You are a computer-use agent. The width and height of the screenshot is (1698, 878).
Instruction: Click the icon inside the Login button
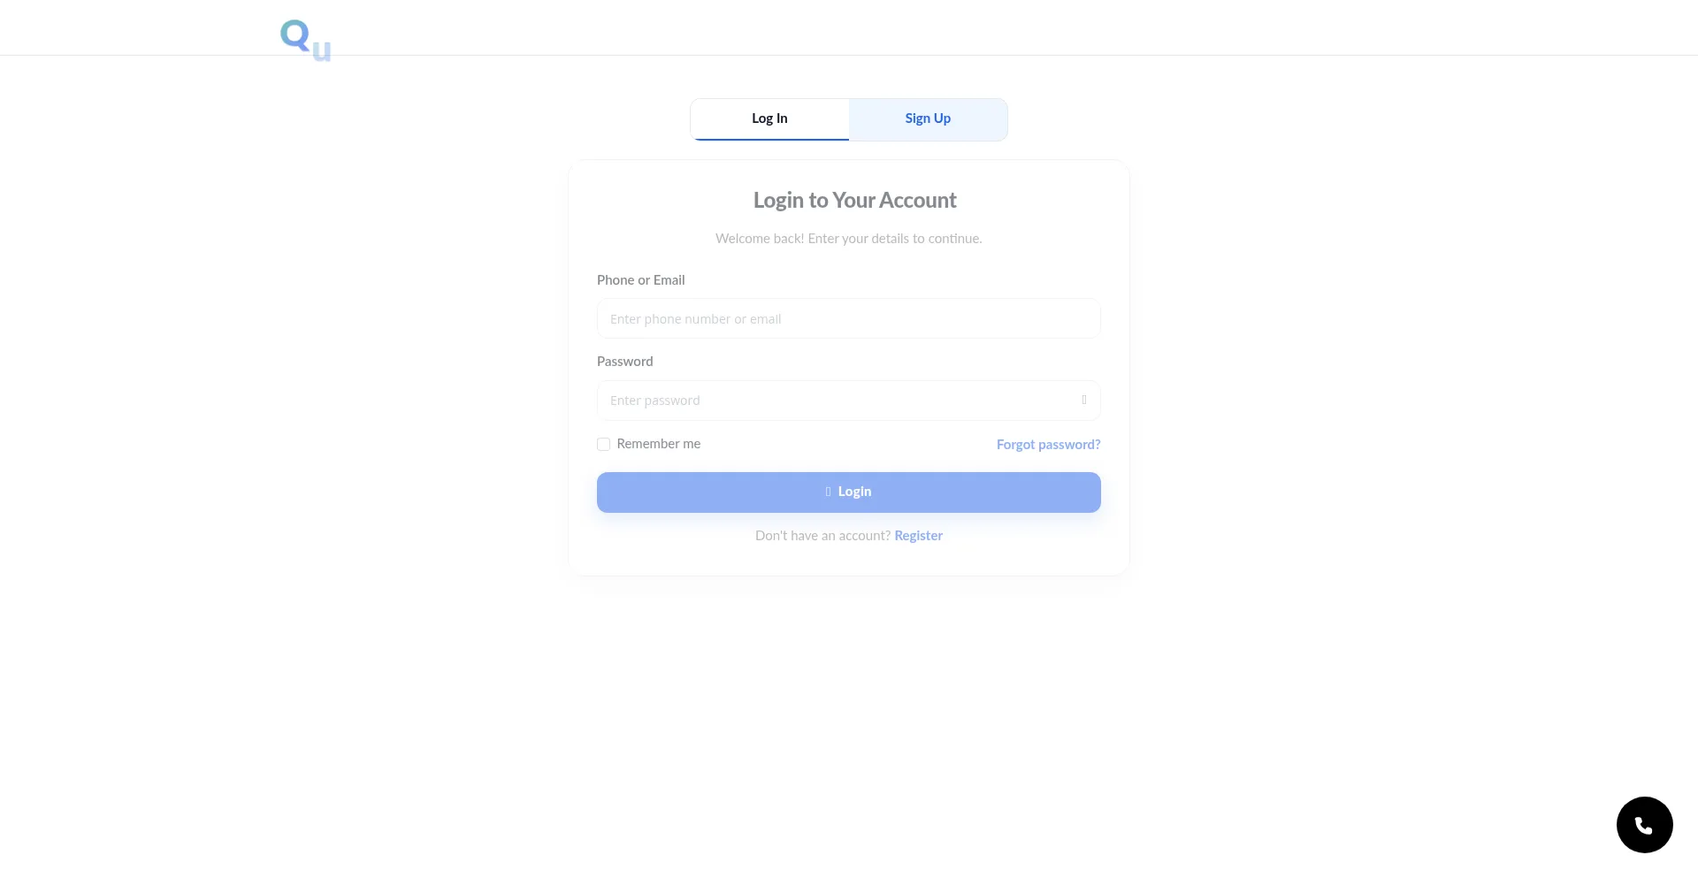click(829, 492)
